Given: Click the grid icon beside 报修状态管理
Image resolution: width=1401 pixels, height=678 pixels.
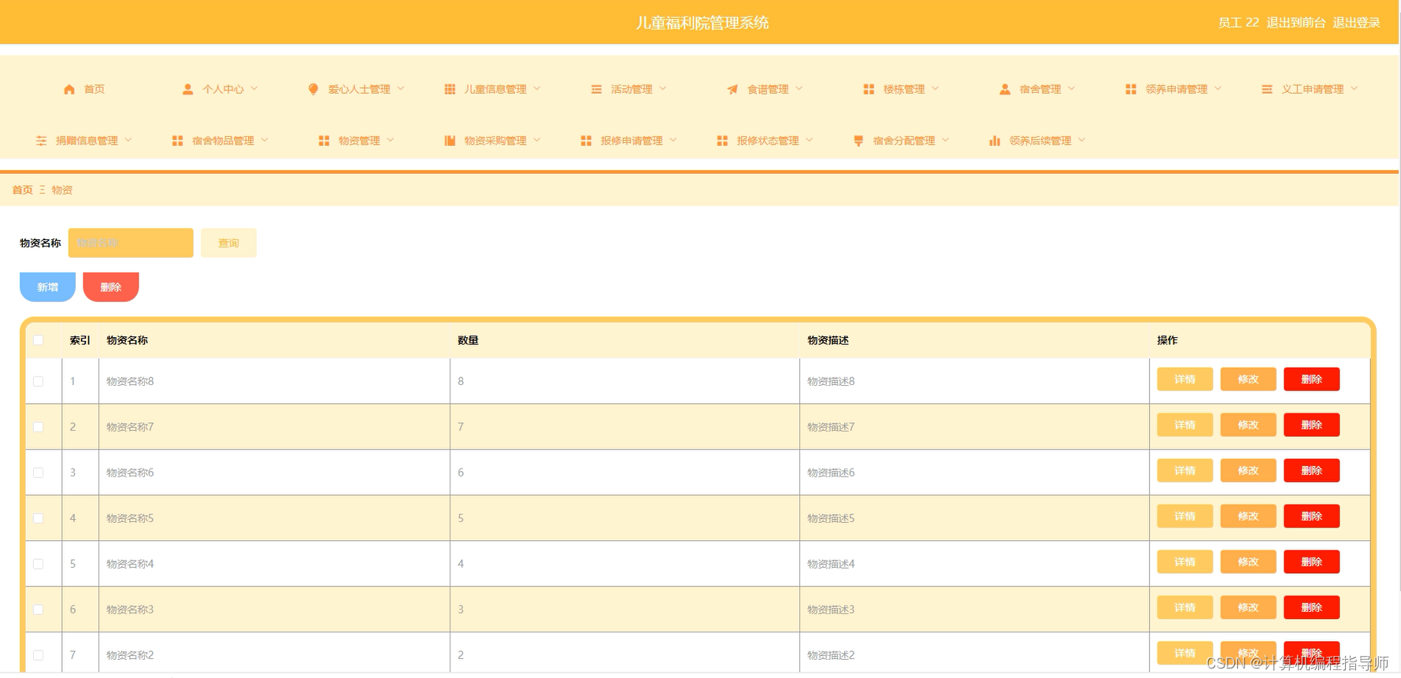Looking at the screenshot, I should [722, 140].
